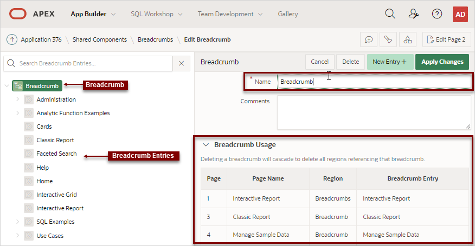The image size is (475, 246).
Task: Expand SQL Workshop dropdown chevron
Action: tap(180, 14)
